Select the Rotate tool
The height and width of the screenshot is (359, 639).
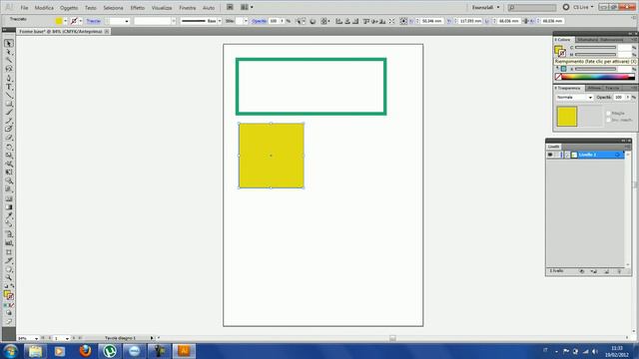click(9, 147)
